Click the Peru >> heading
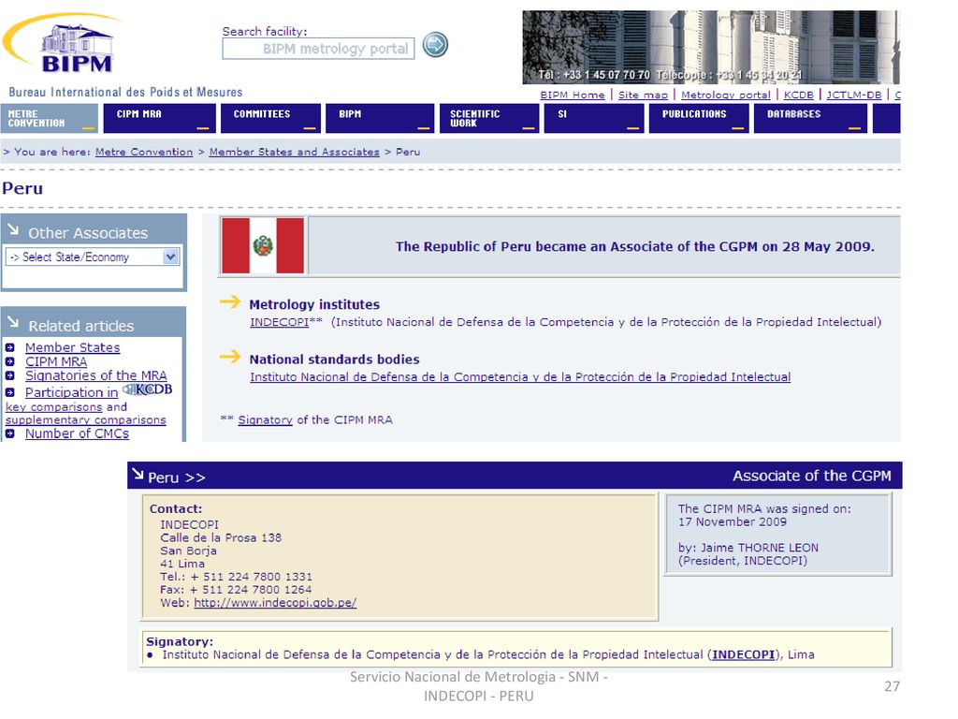This screenshot has width=958, height=719. tap(177, 477)
